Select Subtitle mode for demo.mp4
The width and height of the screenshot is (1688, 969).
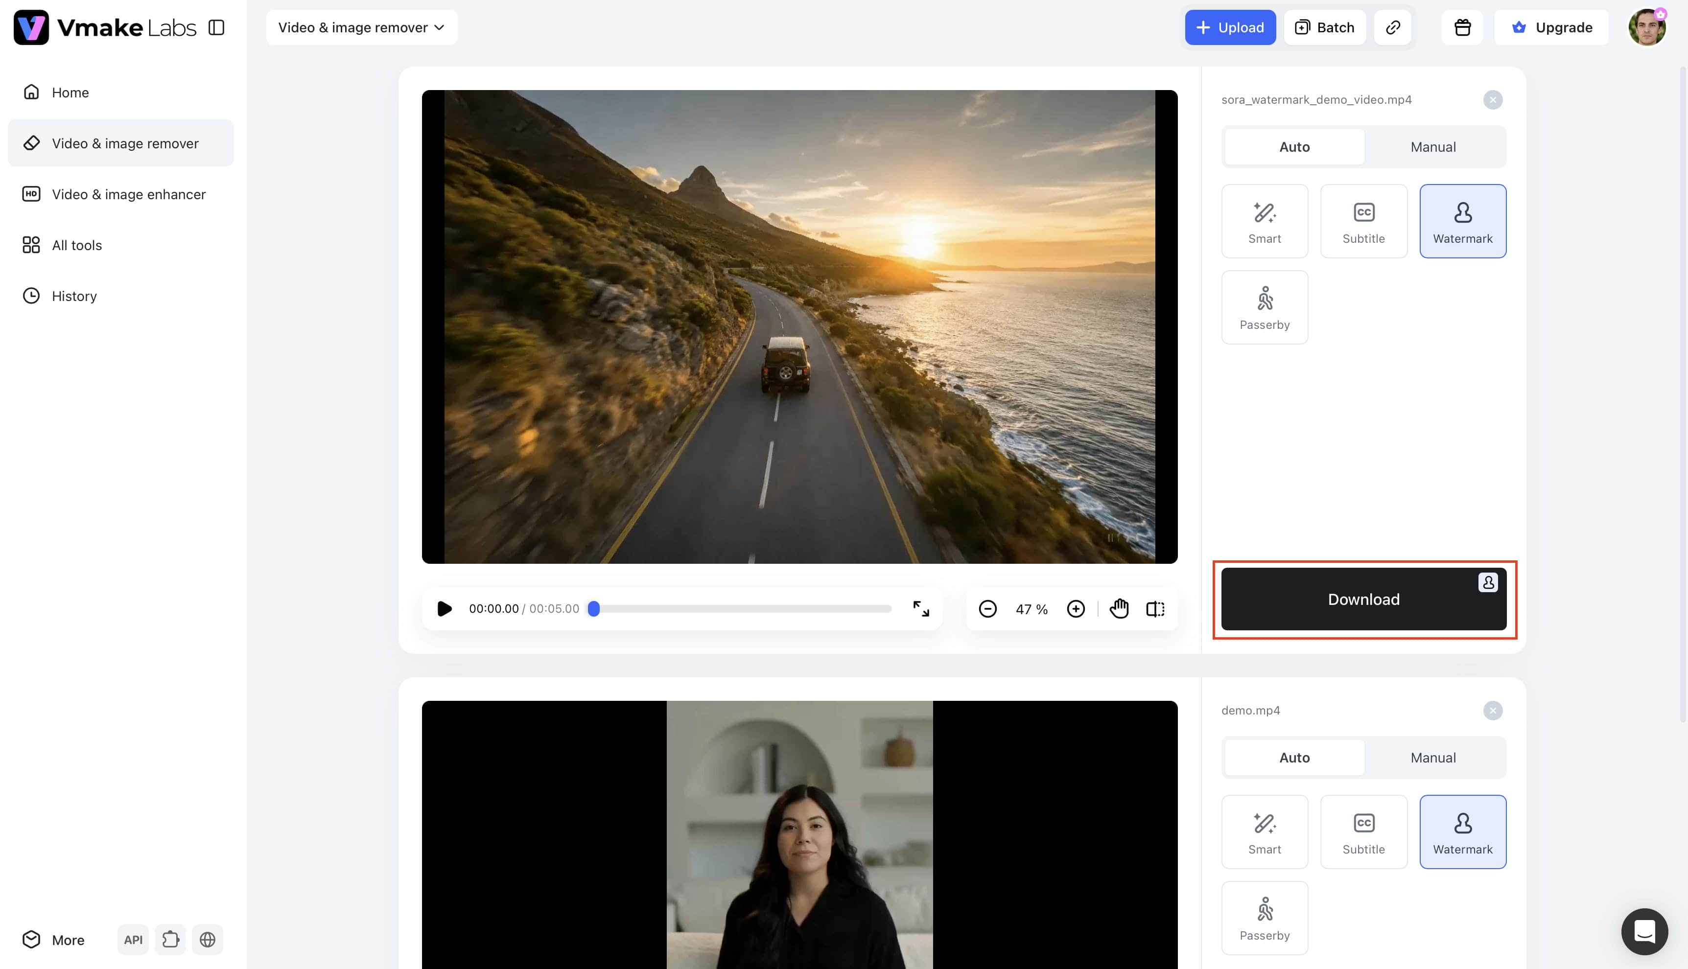[1364, 832]
